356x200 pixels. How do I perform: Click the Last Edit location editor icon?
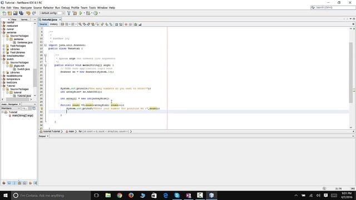pos(62,24)
